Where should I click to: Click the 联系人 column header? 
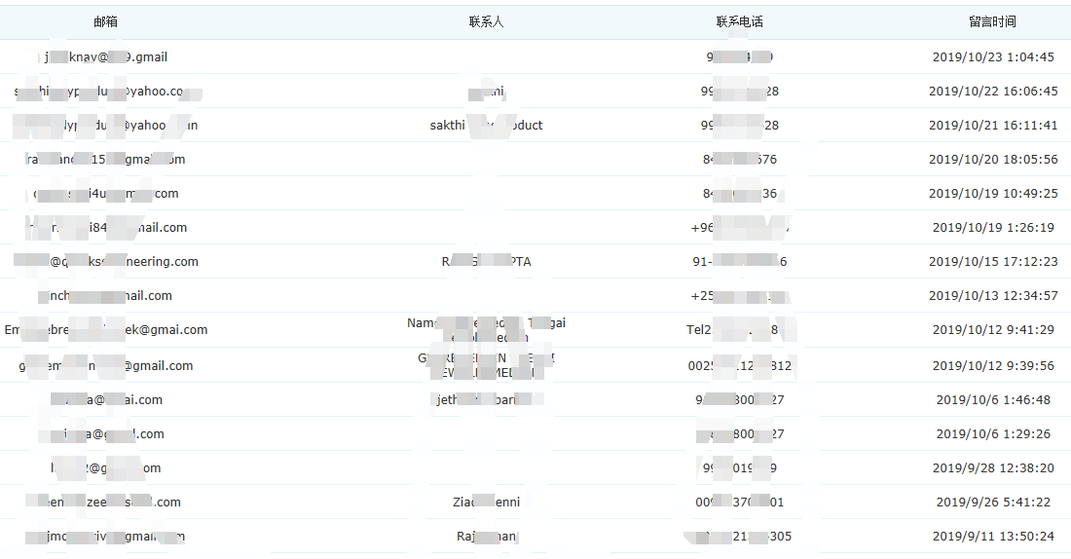pos(486,21)
